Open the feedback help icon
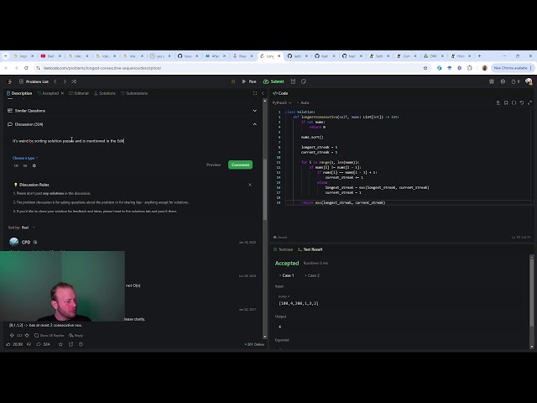This screenshot has width=537, height=403. coord(81,344)
